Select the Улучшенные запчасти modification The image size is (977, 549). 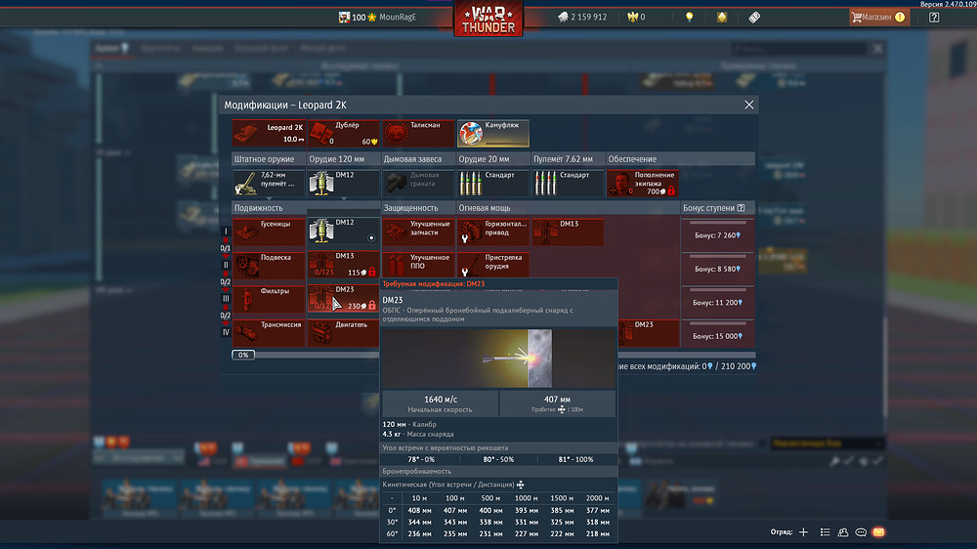pos(418,232)
